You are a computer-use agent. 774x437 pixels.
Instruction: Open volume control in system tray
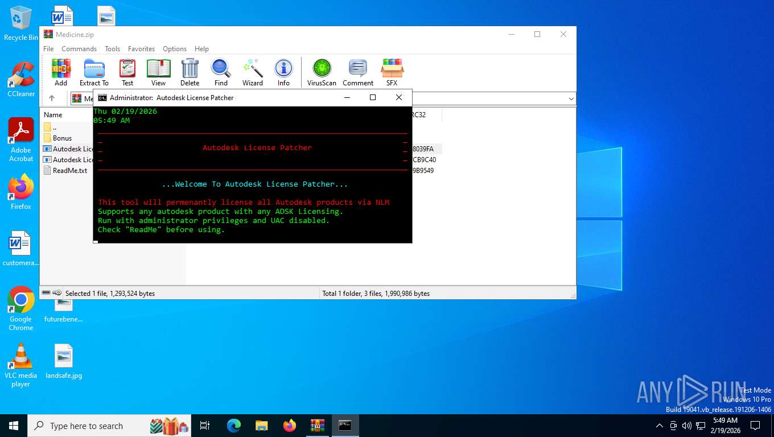[x=686, y=426]
